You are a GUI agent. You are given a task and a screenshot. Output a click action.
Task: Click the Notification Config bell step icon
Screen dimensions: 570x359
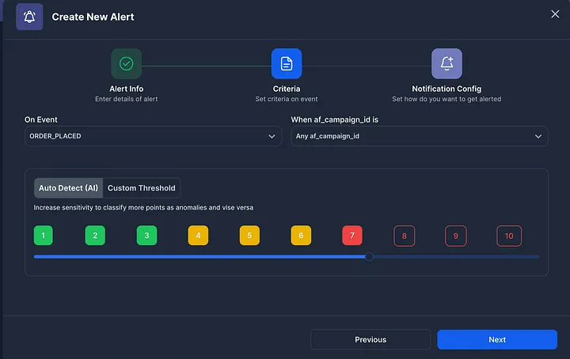pyautogui.click(x=446, y=63)
